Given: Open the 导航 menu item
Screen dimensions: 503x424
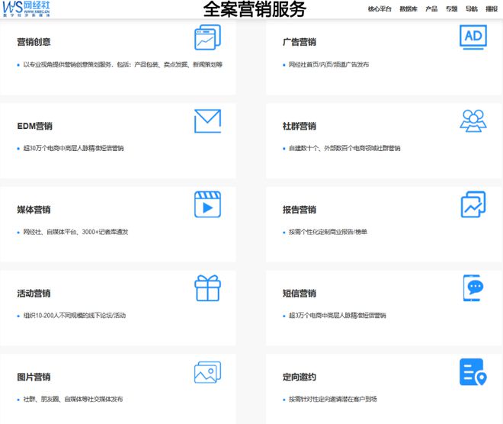Looking at the screenshot, I should (472, 9).
